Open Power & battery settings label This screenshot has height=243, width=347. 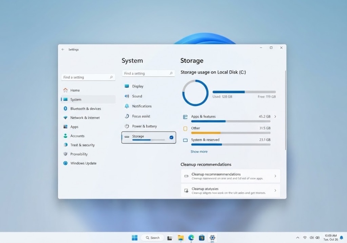point(144,126)
